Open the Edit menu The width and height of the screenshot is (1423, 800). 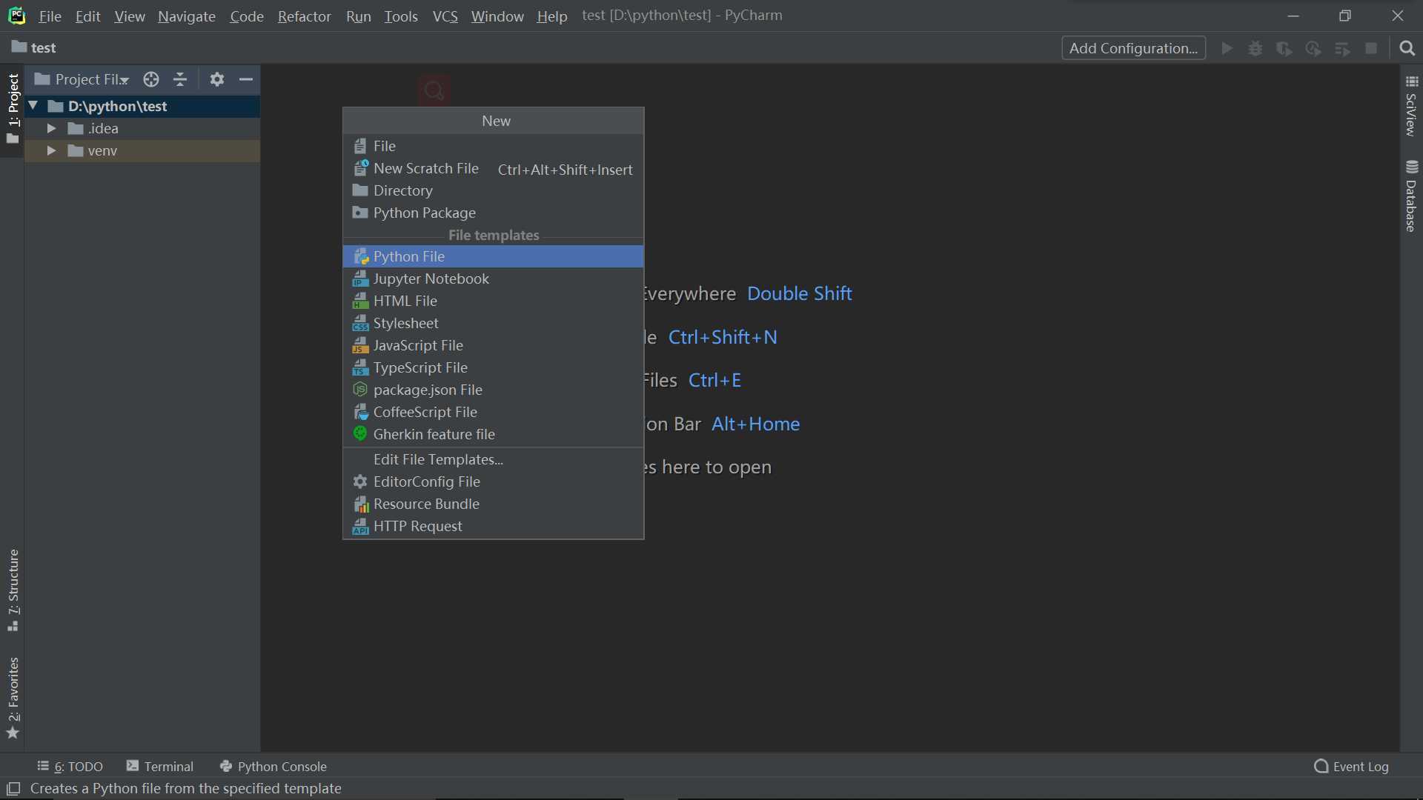(x=87, y=16)
